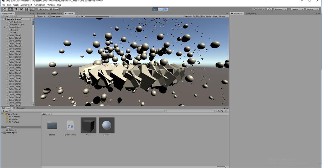Open the Layers dropdown

(x=297, y=9)
